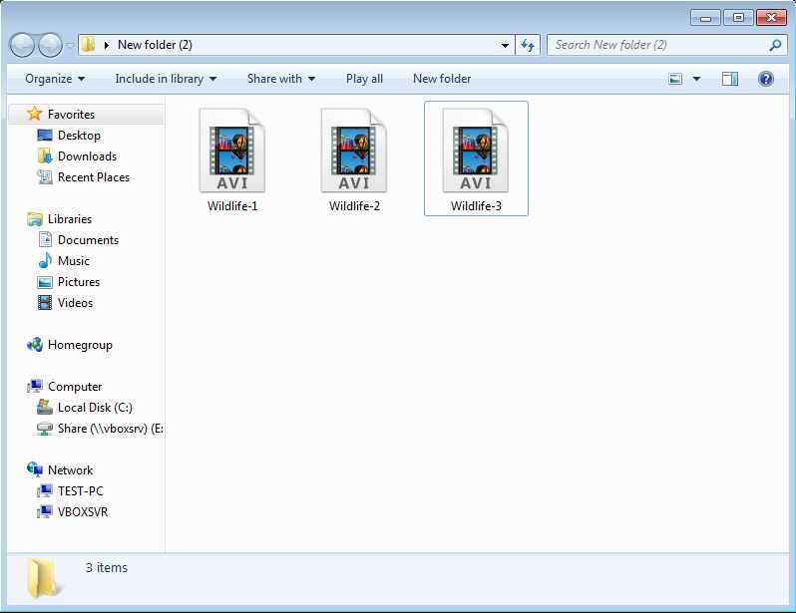The height and width of the screenshot is (613, 796).
Task: Open the Videos library in sidebar
Action: [75, 303]
